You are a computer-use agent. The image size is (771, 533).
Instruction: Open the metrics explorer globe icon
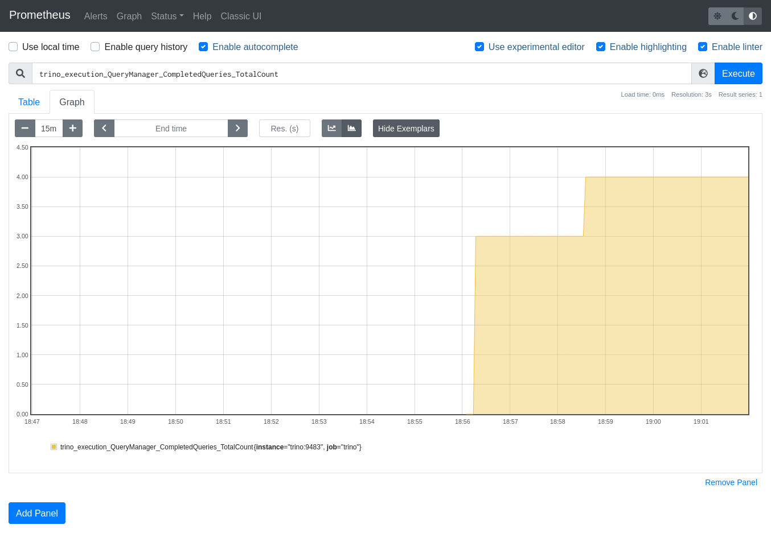703,73
